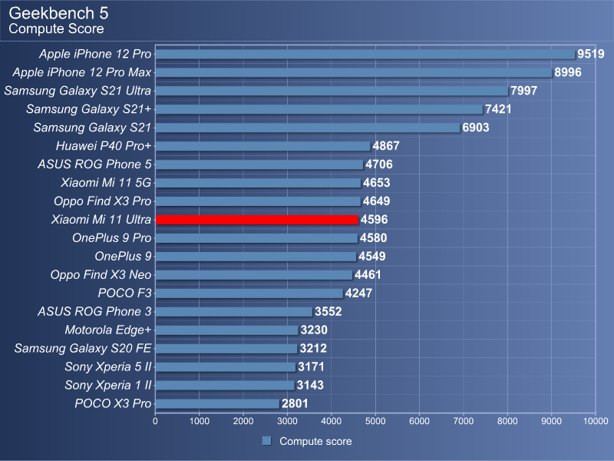614x461 pixels.
Task: Select the 'Sony Xperia 1 II' label
Action: pyautogui.click(x=108, y=386)
